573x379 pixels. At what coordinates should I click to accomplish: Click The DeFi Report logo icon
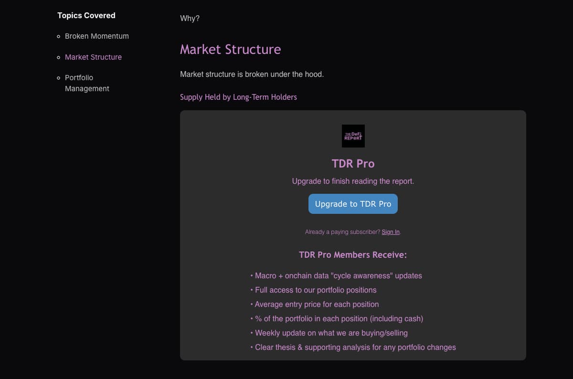click(353, 136)
